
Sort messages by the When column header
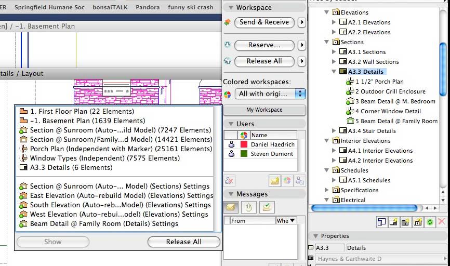286,220
